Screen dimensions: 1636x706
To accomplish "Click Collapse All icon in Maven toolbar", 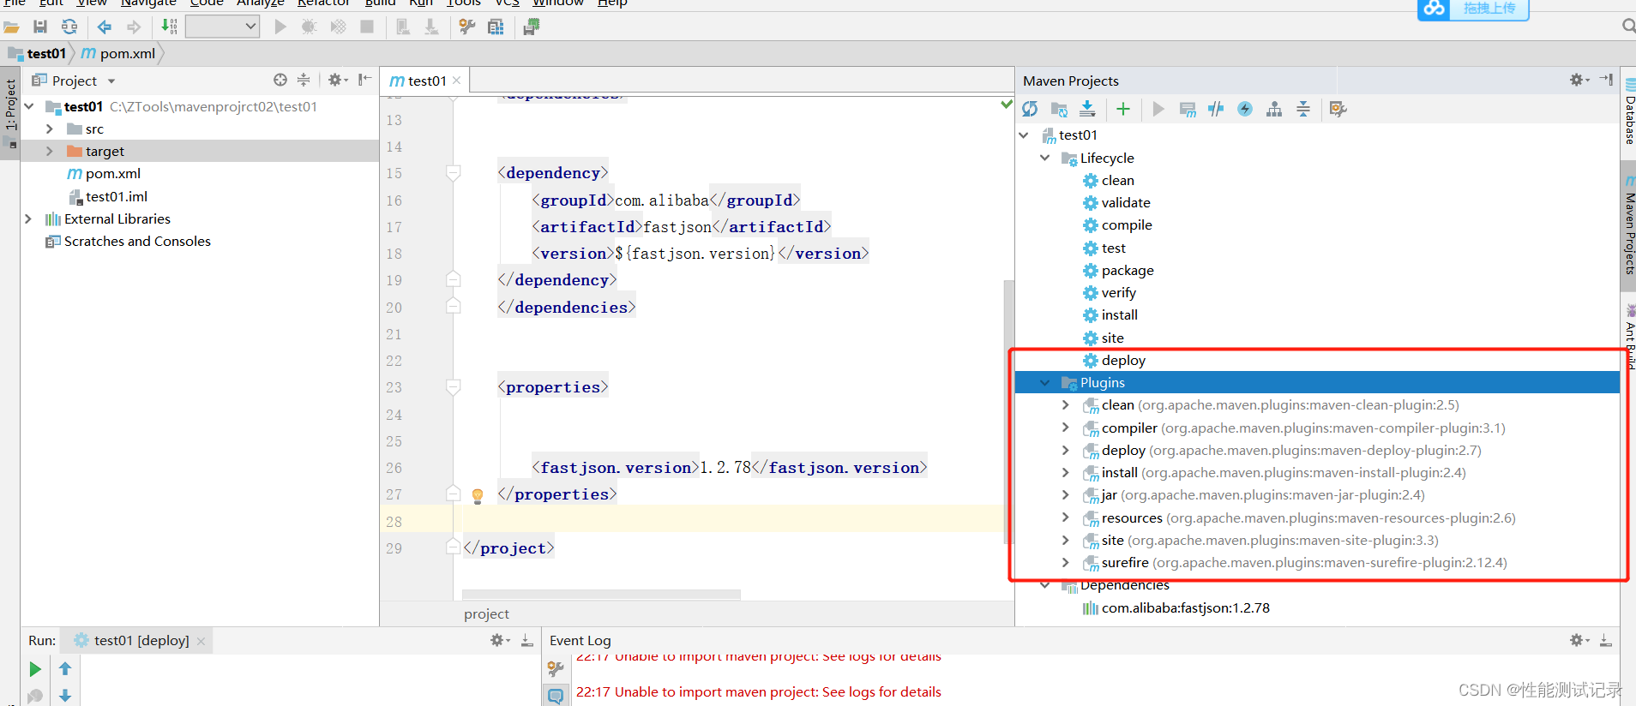I will (1303, 109).
